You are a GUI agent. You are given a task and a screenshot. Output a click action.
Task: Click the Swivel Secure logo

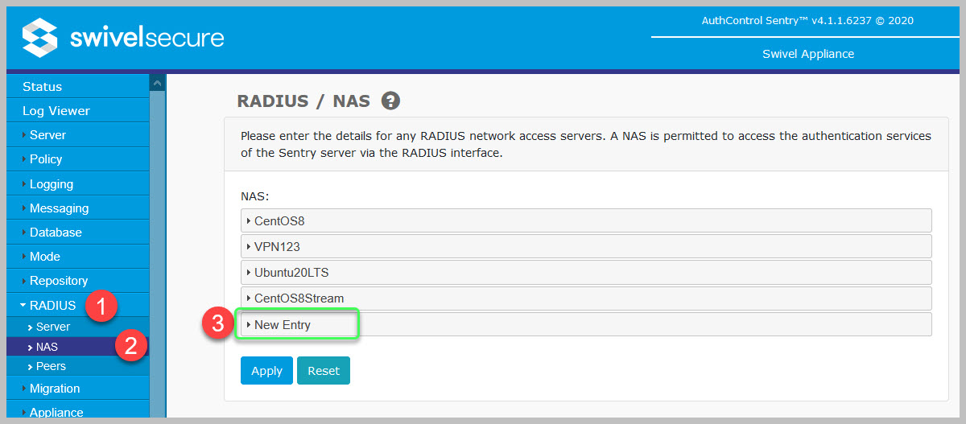pyautogui.click(x=123, y=38)
